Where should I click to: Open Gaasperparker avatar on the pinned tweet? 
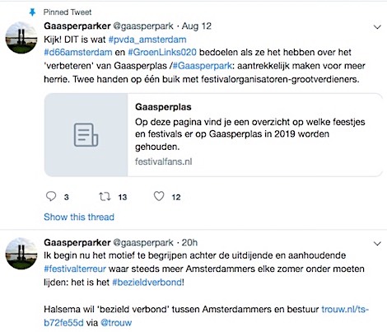pyautogui.click(x=21, y=38)
